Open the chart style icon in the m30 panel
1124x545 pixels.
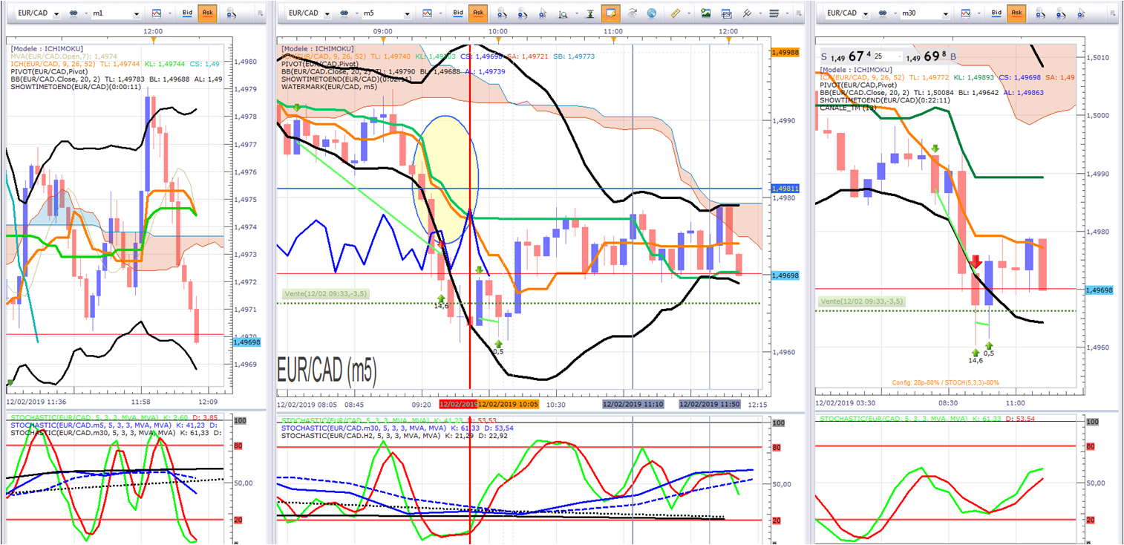tap(967, 13)
